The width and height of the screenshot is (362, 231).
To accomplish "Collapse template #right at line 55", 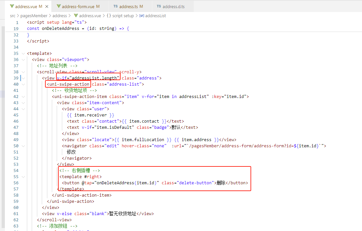I will [x=23, y=177].
